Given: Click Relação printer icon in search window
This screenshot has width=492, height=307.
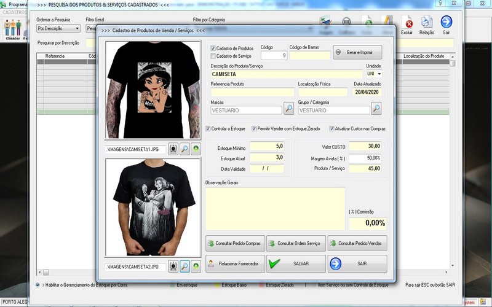Looking at the screenshot, I should click(427, 25).
